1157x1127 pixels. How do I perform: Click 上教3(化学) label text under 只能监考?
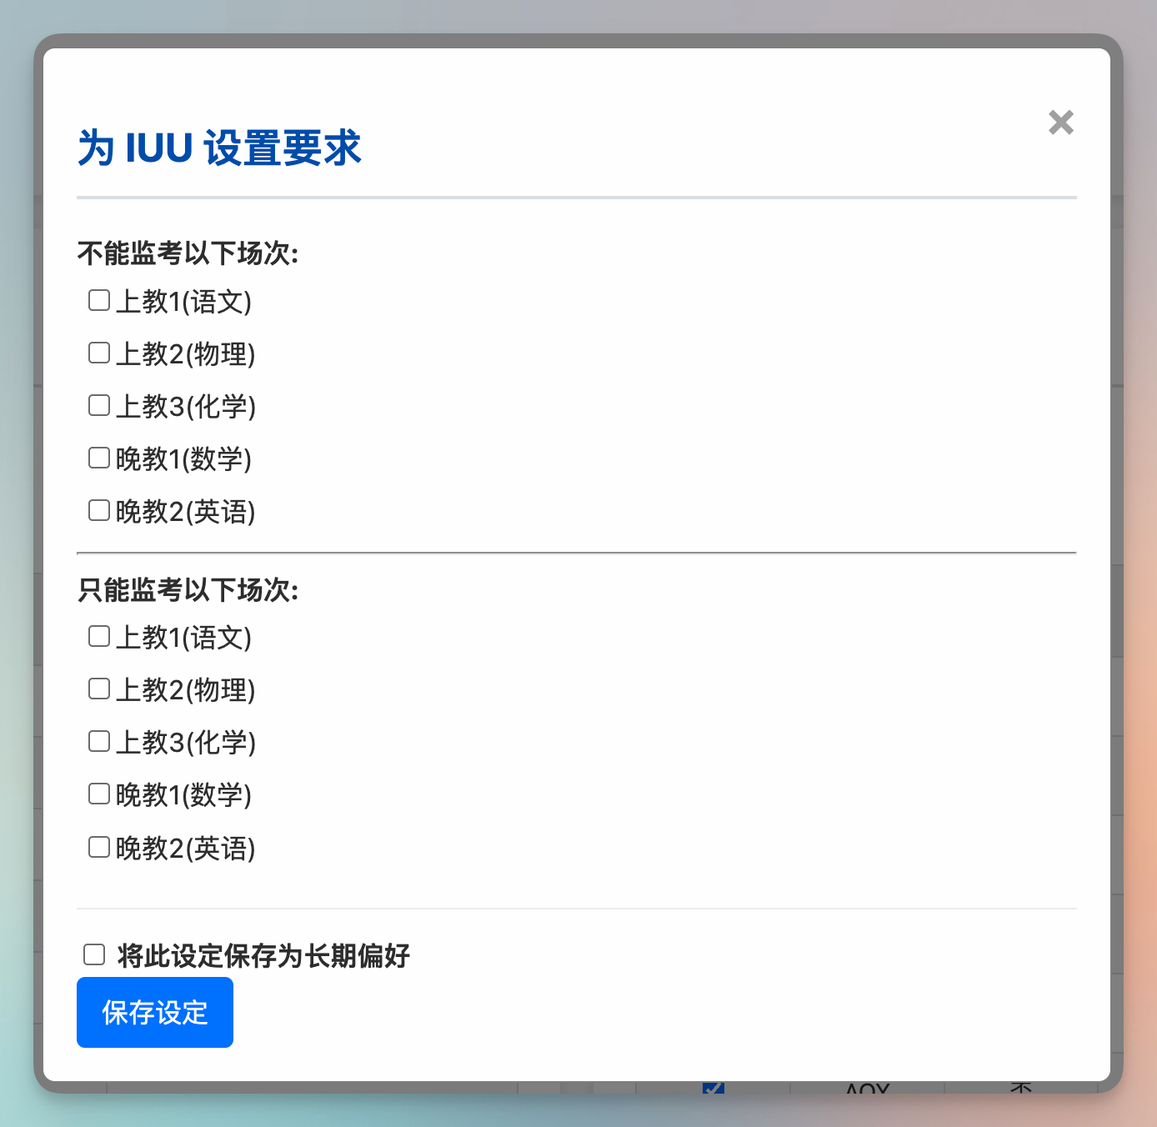[185, 743]
